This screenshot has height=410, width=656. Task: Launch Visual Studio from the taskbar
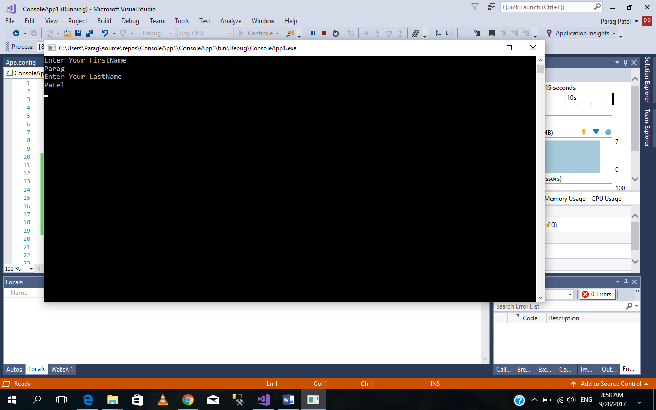pos(263,399)
